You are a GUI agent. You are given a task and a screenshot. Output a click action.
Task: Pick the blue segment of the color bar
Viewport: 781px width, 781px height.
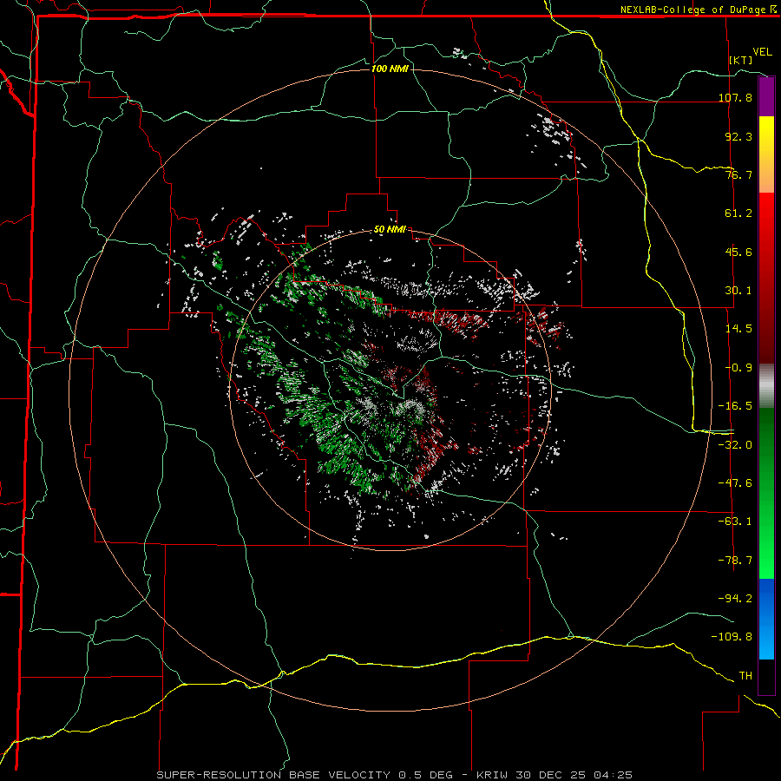pyautogui.click(x=766, y=619)
